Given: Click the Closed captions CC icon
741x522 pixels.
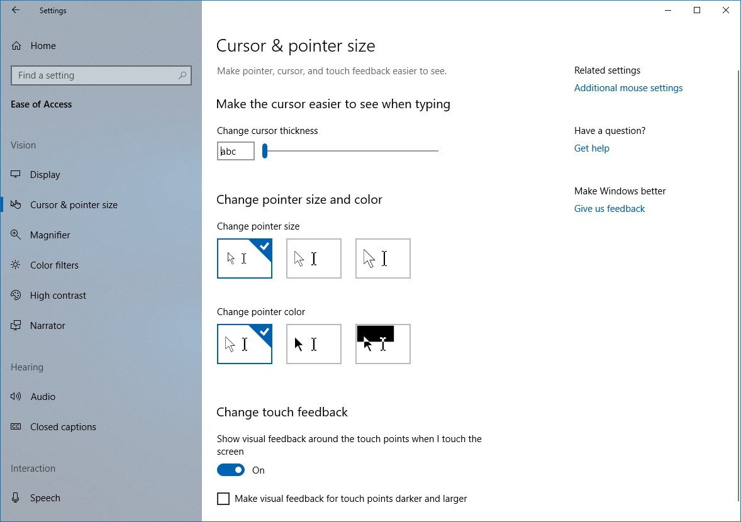Looking at the screenshot, I should [16, 427].
